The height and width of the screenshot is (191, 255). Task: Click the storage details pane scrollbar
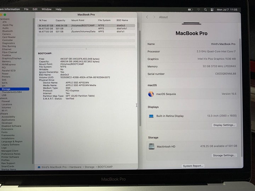140,78
